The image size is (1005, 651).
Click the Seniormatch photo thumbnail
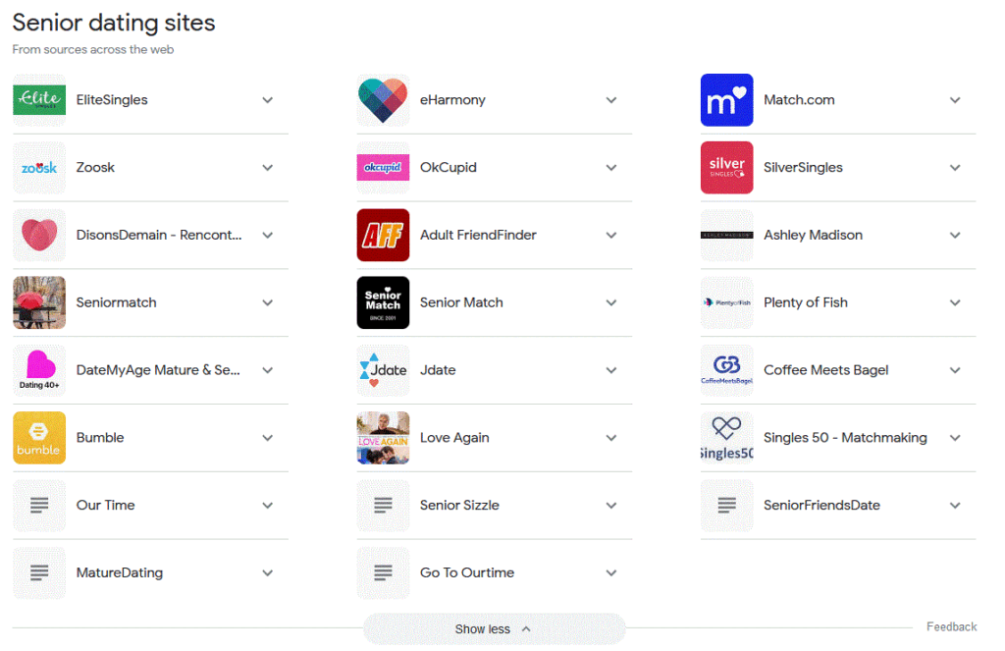tap(39, 303)
